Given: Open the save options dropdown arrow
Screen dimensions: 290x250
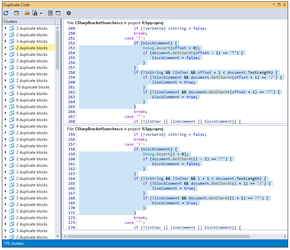Looking at the screenshot, I should coord(40,13).
